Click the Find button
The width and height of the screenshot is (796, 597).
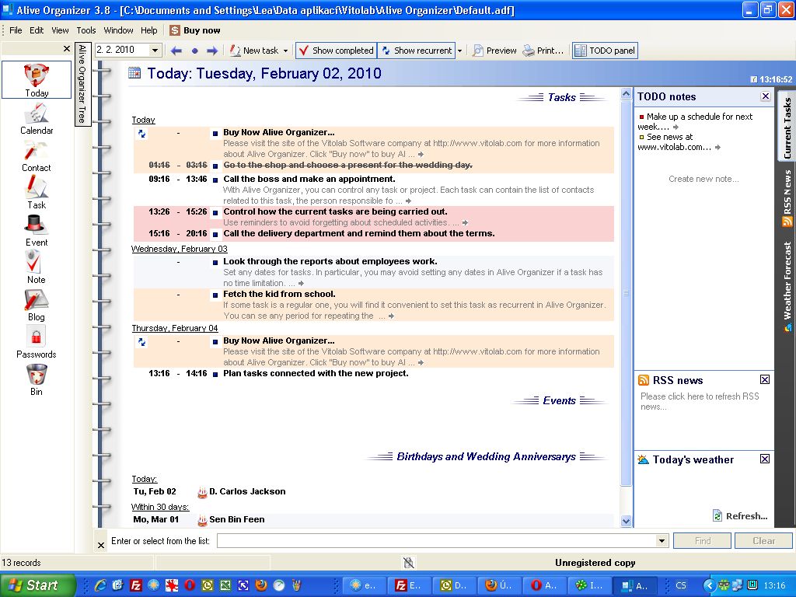[x=703, y=541]
